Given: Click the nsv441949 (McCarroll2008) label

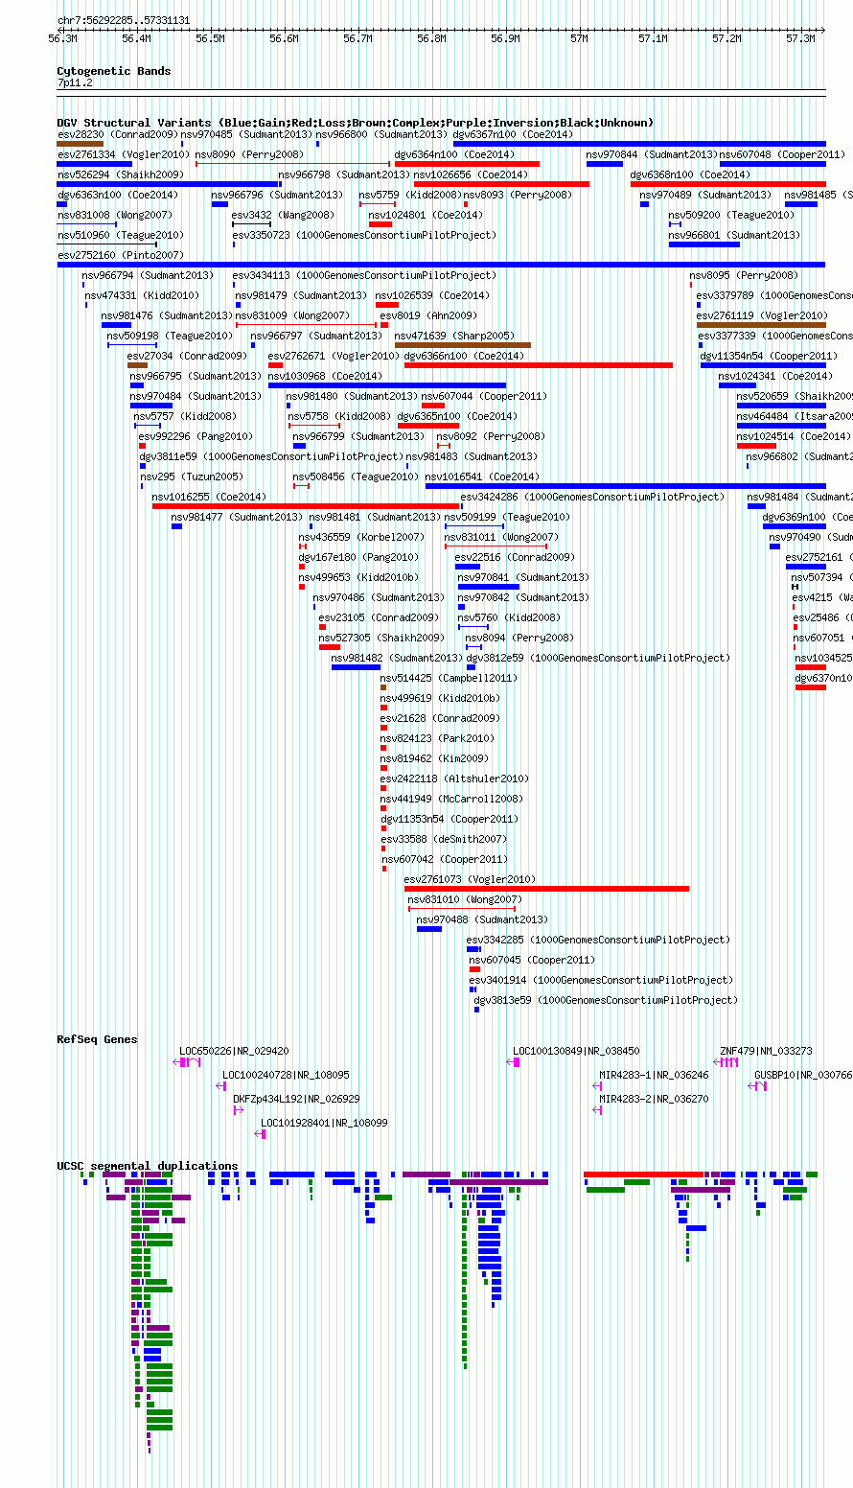Looking at the screenshot, I should pyautogui.click(x=451, y=799).
